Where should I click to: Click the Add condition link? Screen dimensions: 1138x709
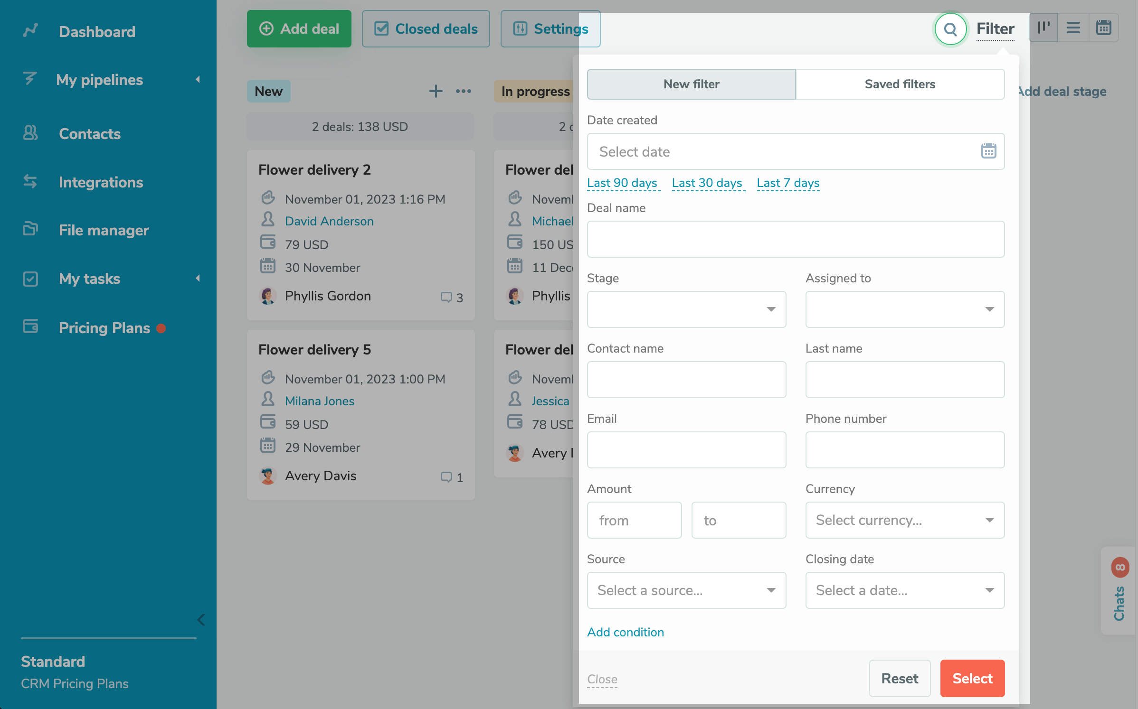click(625, 632)
